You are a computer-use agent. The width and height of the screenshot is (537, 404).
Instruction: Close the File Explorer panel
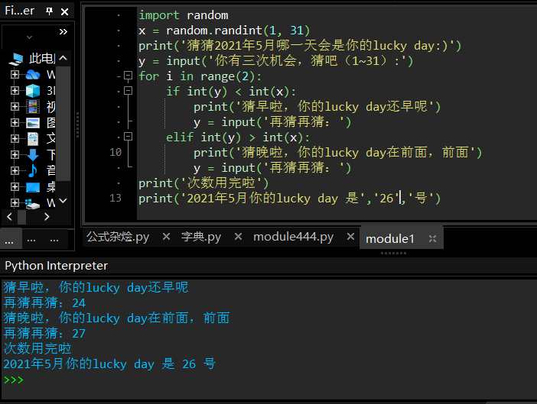(66, 11)
